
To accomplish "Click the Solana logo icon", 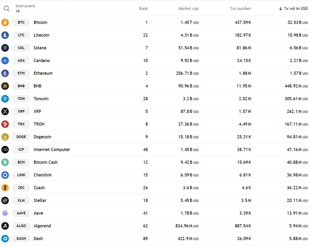I will tap(5, 48).
